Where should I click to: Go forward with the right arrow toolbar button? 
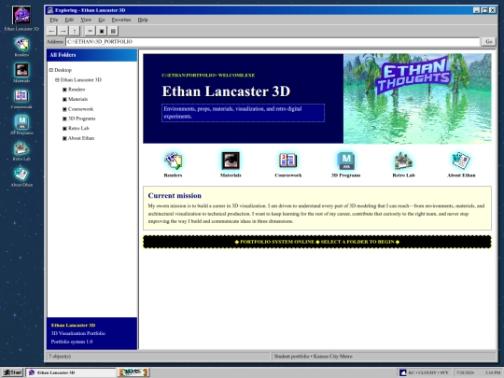(x=63, y=31)
